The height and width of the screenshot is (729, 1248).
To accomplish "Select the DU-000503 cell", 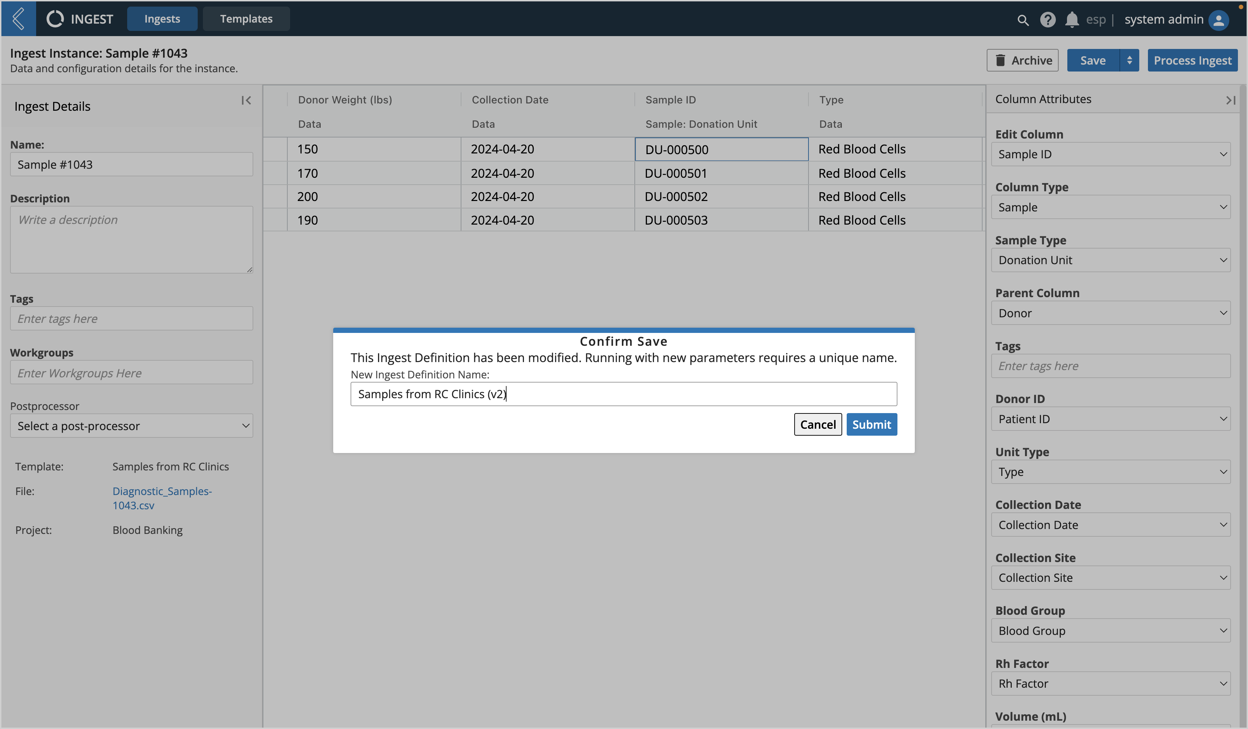I will click(721, 220).
